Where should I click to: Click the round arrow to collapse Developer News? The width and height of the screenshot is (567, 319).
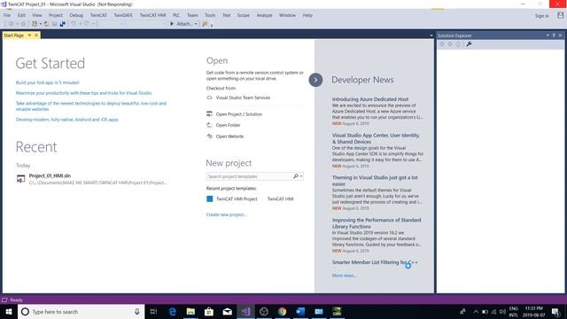click(x=315, y=80)
